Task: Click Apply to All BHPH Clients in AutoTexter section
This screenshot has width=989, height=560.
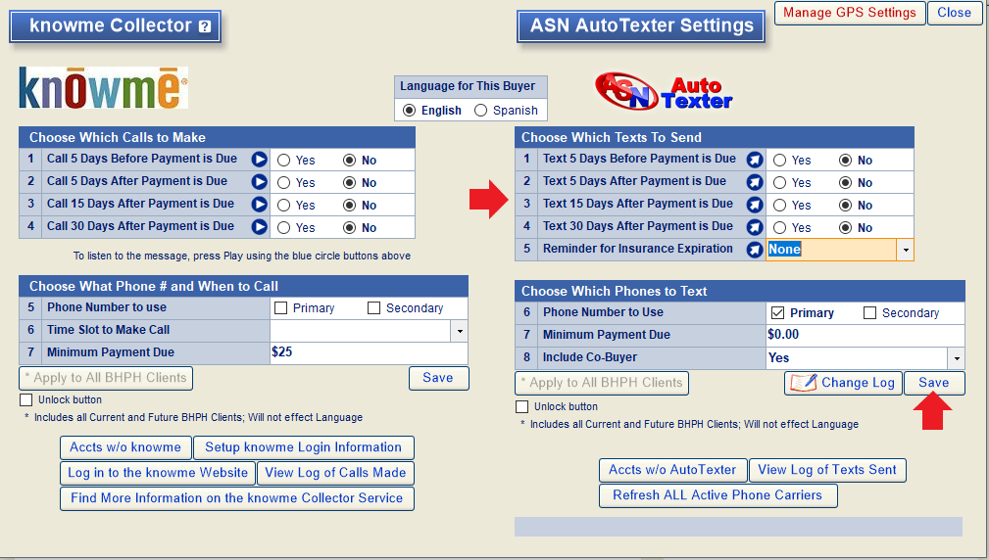Action: pyautogui.click(x=602, y=383)
